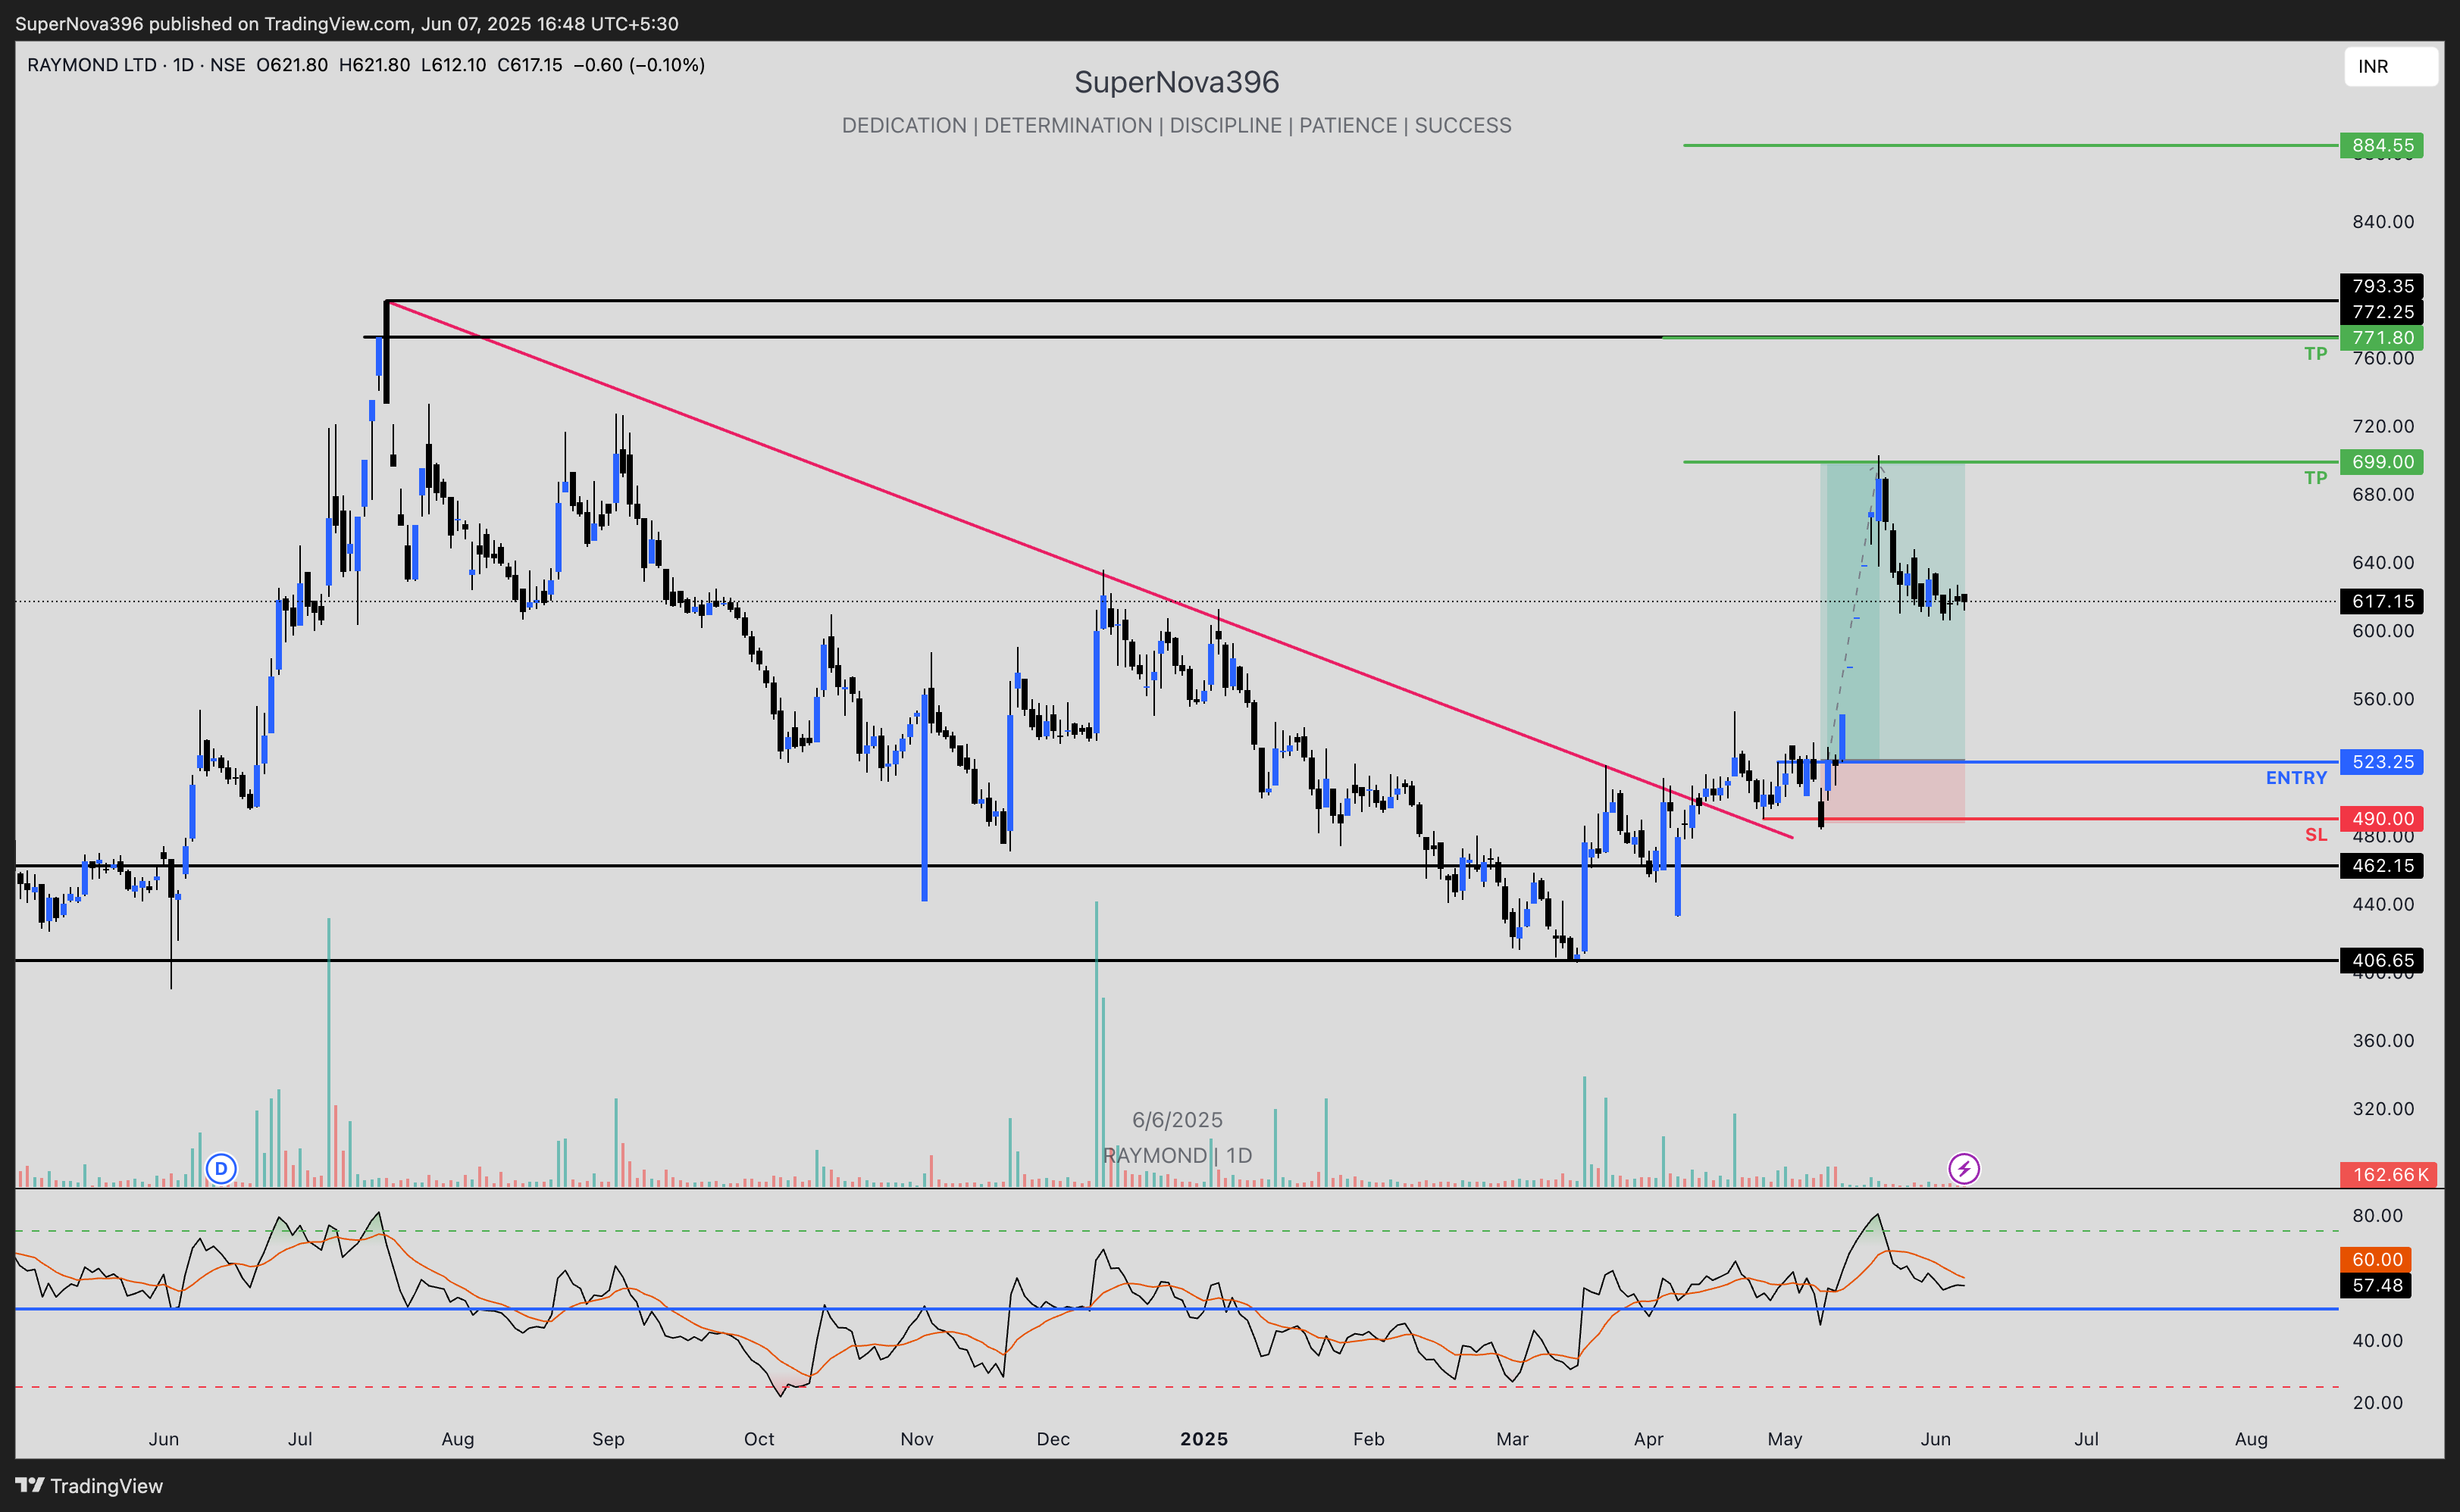Click the 617.15 current price label
The width and height of the screenshot is (2460, 1512).
[x=2382, y=601]
